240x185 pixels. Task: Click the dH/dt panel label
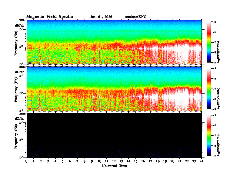[x=19, y=25]
